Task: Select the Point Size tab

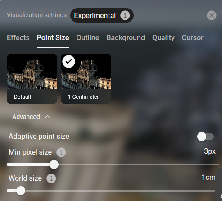Action: pos(53,37)
